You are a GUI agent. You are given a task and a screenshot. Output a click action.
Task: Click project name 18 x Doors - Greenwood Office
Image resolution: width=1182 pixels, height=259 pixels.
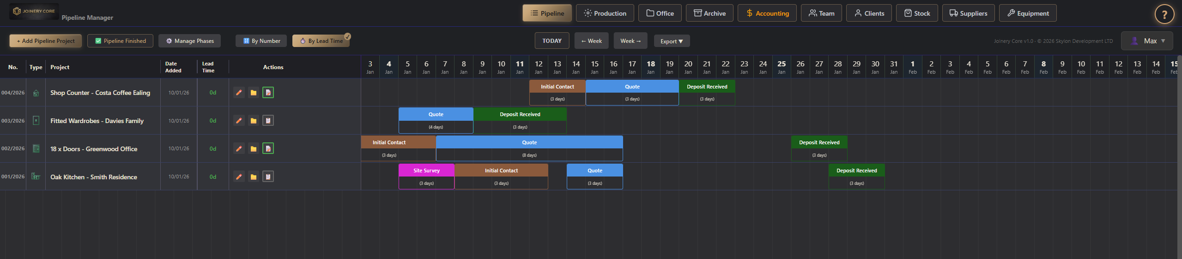pyautogui.click(x=94, y=149)
